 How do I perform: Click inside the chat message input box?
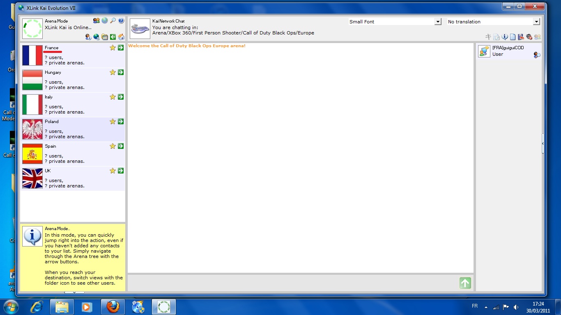pos(292,283)
